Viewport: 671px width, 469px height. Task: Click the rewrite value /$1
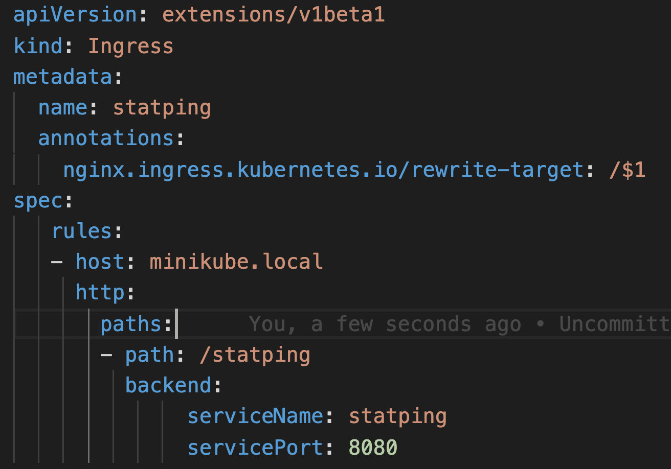629,169
